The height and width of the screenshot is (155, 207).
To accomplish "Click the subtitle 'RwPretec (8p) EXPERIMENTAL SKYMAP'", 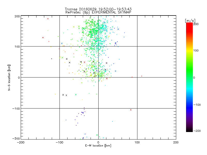I will pyautogui.click(x=98, y=12).
